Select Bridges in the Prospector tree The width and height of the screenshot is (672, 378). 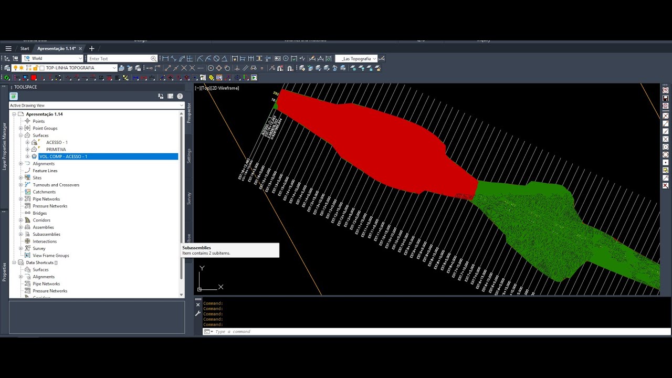click(40, 213)
